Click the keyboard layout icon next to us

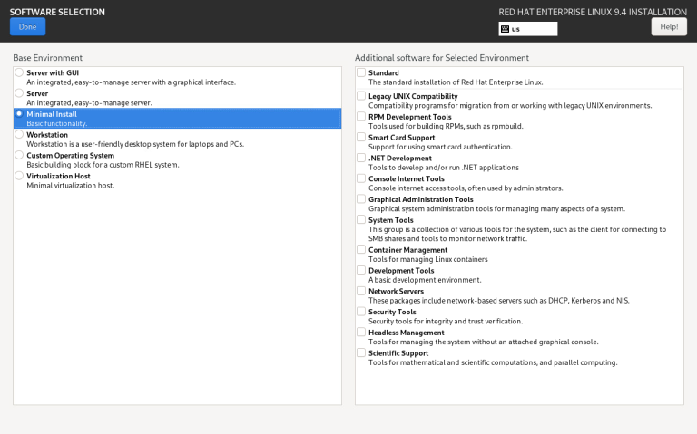[x=505, y=29]
